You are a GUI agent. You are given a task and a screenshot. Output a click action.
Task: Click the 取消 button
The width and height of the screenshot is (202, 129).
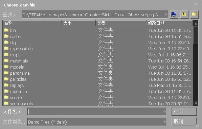click(184, 122)
